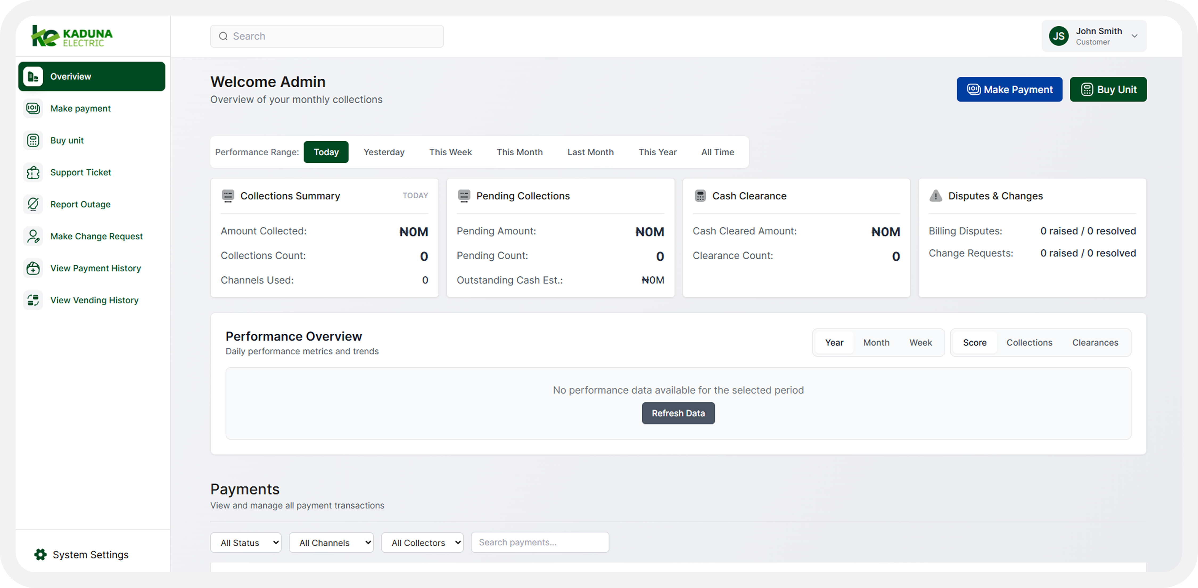Viewport: 1198px width, 588px height.
Task: Click the Search payments input field
Action: point(540,543)
